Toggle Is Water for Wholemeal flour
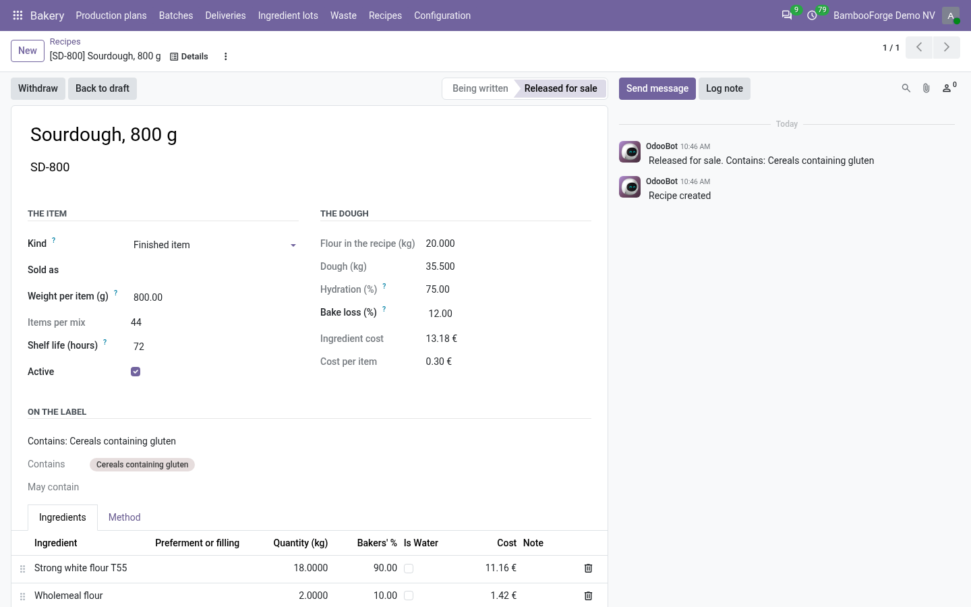The image size is (971, 607). [x=409, y=596]
